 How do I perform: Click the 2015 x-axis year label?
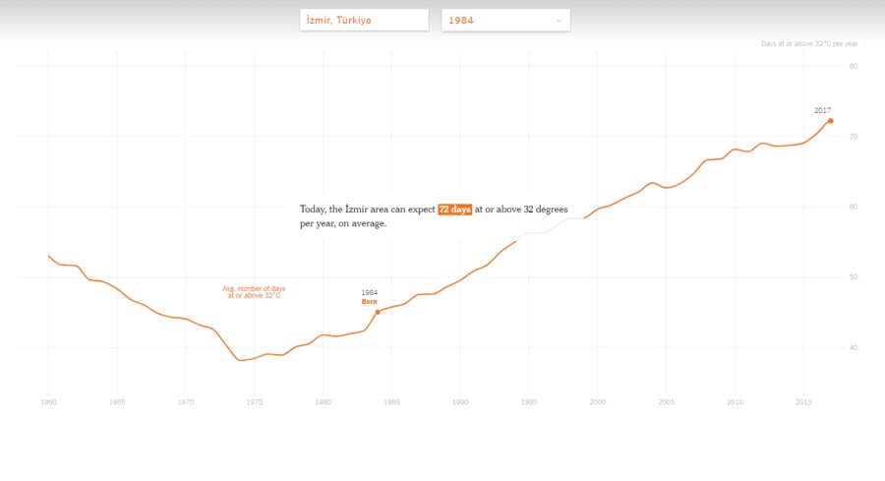(x=803, y=402)
